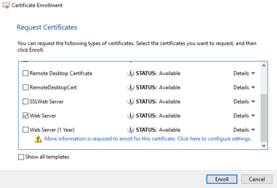
Task: Expand Details for SSLWeb Server
Action: coord(244,101)
